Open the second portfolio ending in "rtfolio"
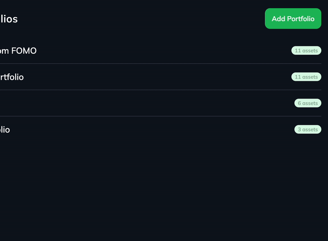 pos(11,77)
